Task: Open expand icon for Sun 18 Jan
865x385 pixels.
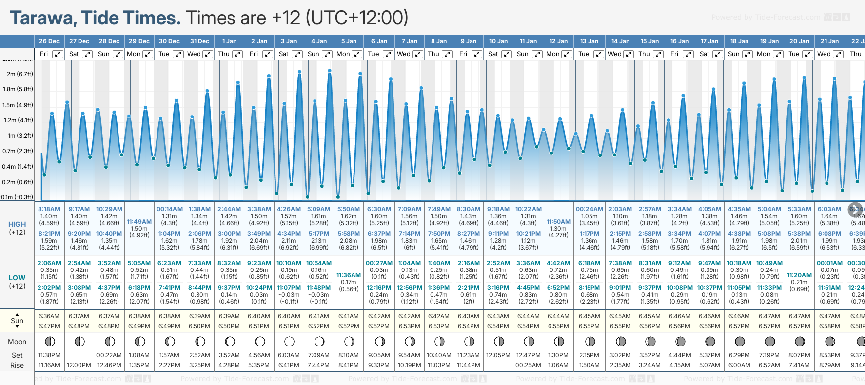Action: [x=747, y=54]
